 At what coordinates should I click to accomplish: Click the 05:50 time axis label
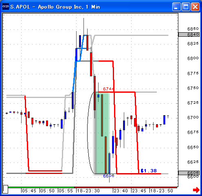point(47,191)
